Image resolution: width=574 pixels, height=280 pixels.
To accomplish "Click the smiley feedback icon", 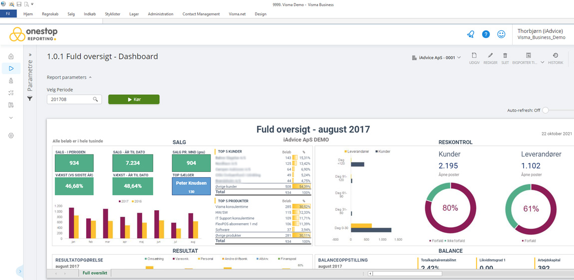I will (x=501, y=34).
